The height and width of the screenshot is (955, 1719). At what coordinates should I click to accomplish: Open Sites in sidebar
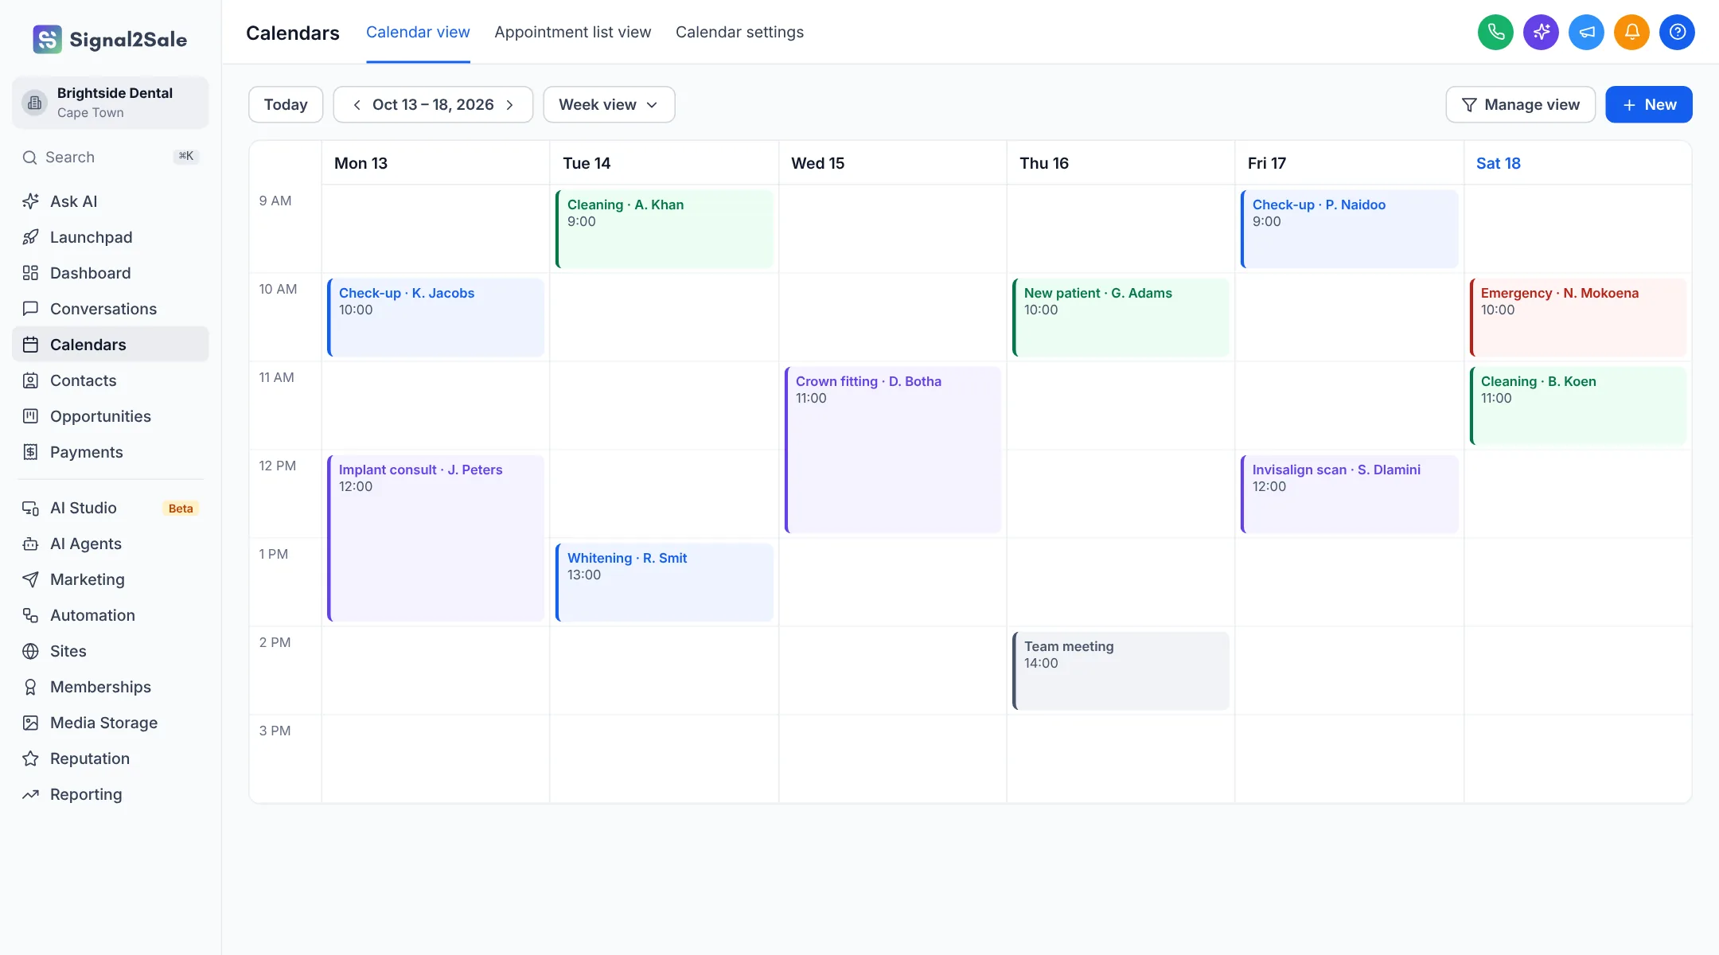pyautogui.click(x=111, y=651)
